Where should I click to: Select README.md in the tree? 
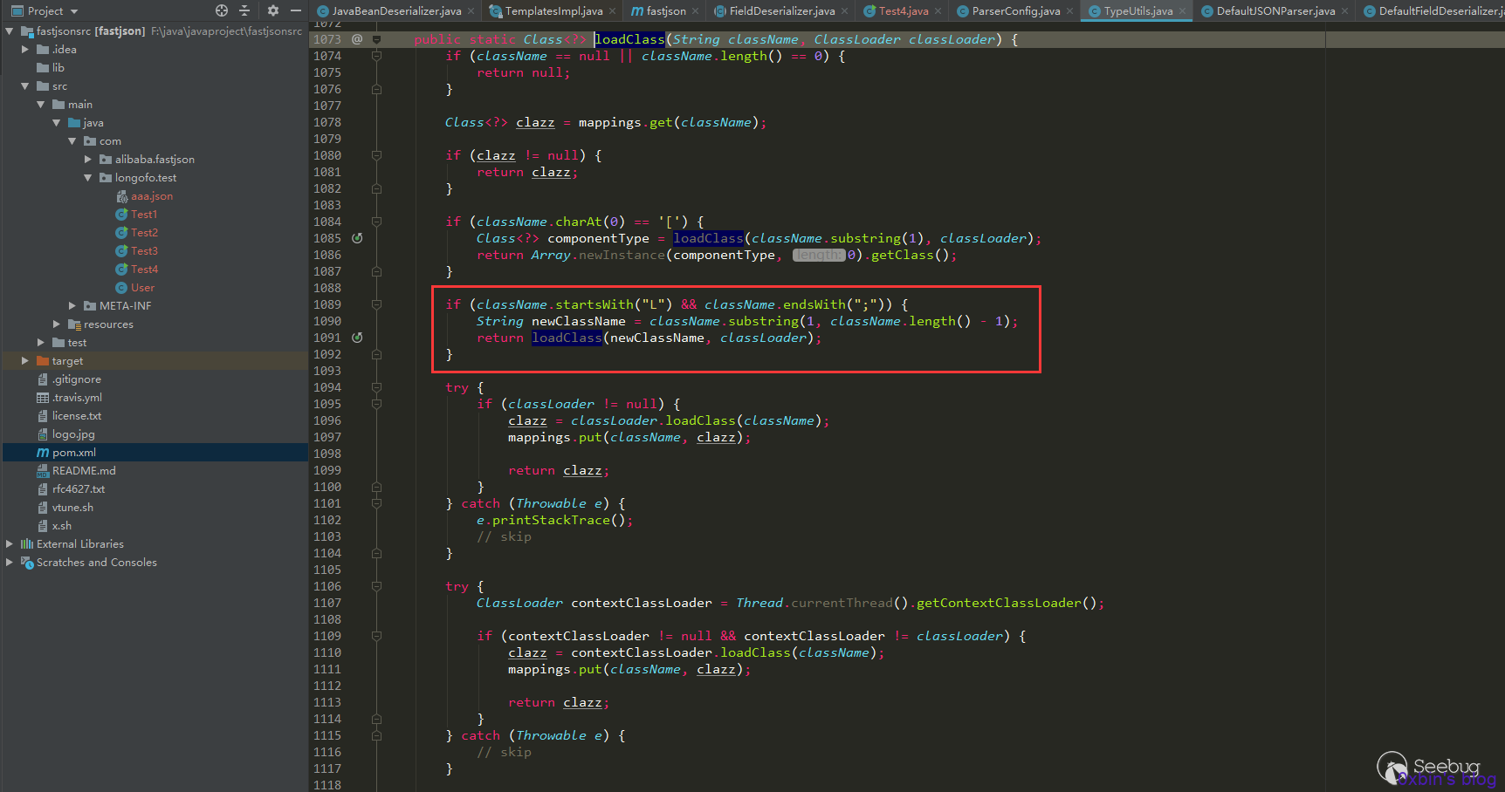(83, 470)
